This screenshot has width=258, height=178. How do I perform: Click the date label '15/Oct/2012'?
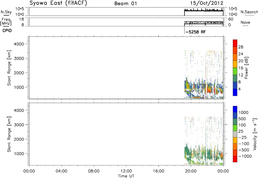pyautogui.click(x=207, y=3)
